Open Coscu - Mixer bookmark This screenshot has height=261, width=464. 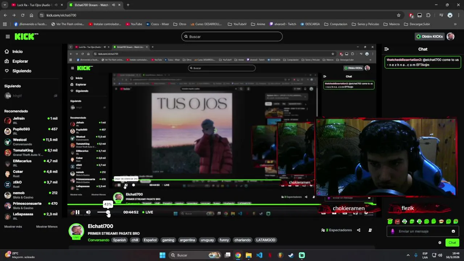(x=158, y=24)
